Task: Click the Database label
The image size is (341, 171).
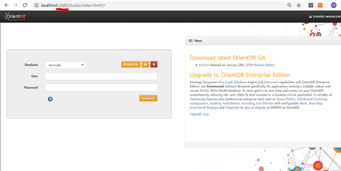Action: 31,65
